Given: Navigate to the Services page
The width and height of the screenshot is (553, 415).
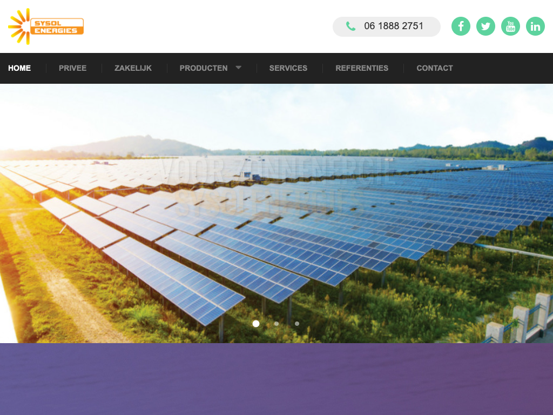Looking at the screenshot, I should tap(288, 68).
